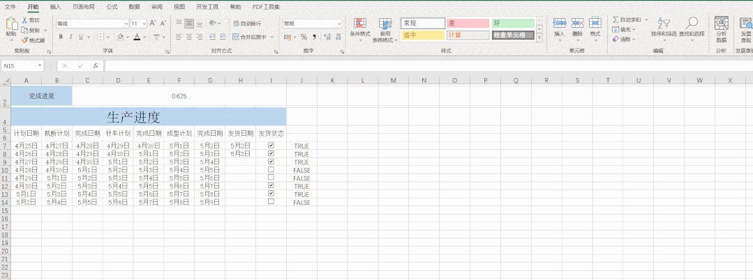Apply the Check Cell (检查单元格) style
Viewport: 753px width, 280px height.
click(x=513, y=35)
